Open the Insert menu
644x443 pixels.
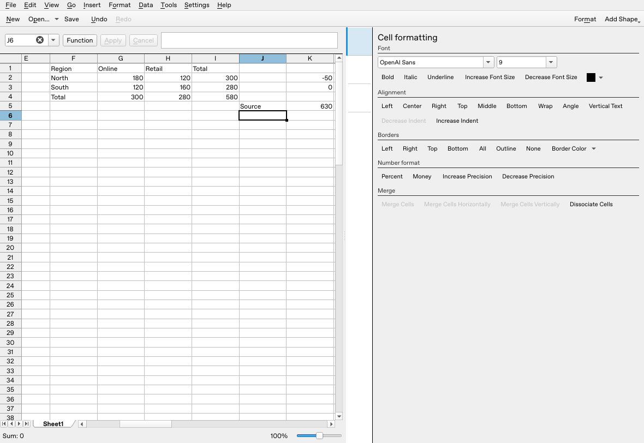pyautogui.click(x=92, y=5)
